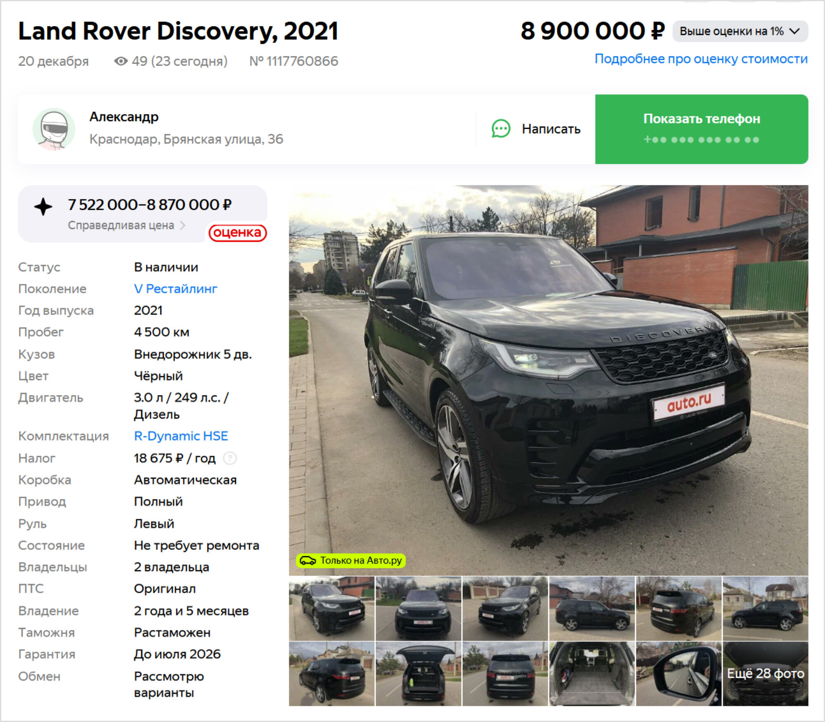Open Подробнее про оценку стоимости link

click(701, 59)
